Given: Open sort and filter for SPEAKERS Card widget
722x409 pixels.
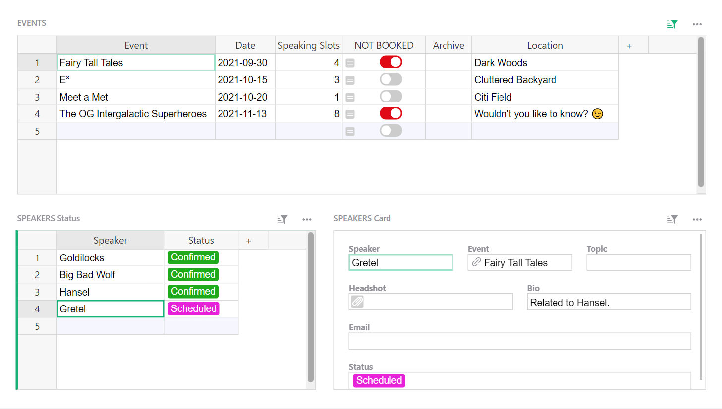Looking at the screenshot, I should [672, 219].
